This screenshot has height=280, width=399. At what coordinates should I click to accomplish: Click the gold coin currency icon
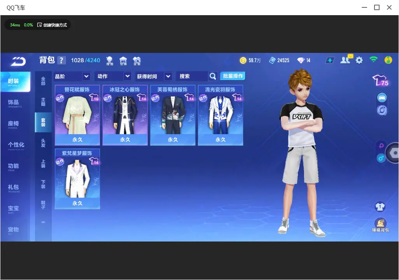coord(243,60)
